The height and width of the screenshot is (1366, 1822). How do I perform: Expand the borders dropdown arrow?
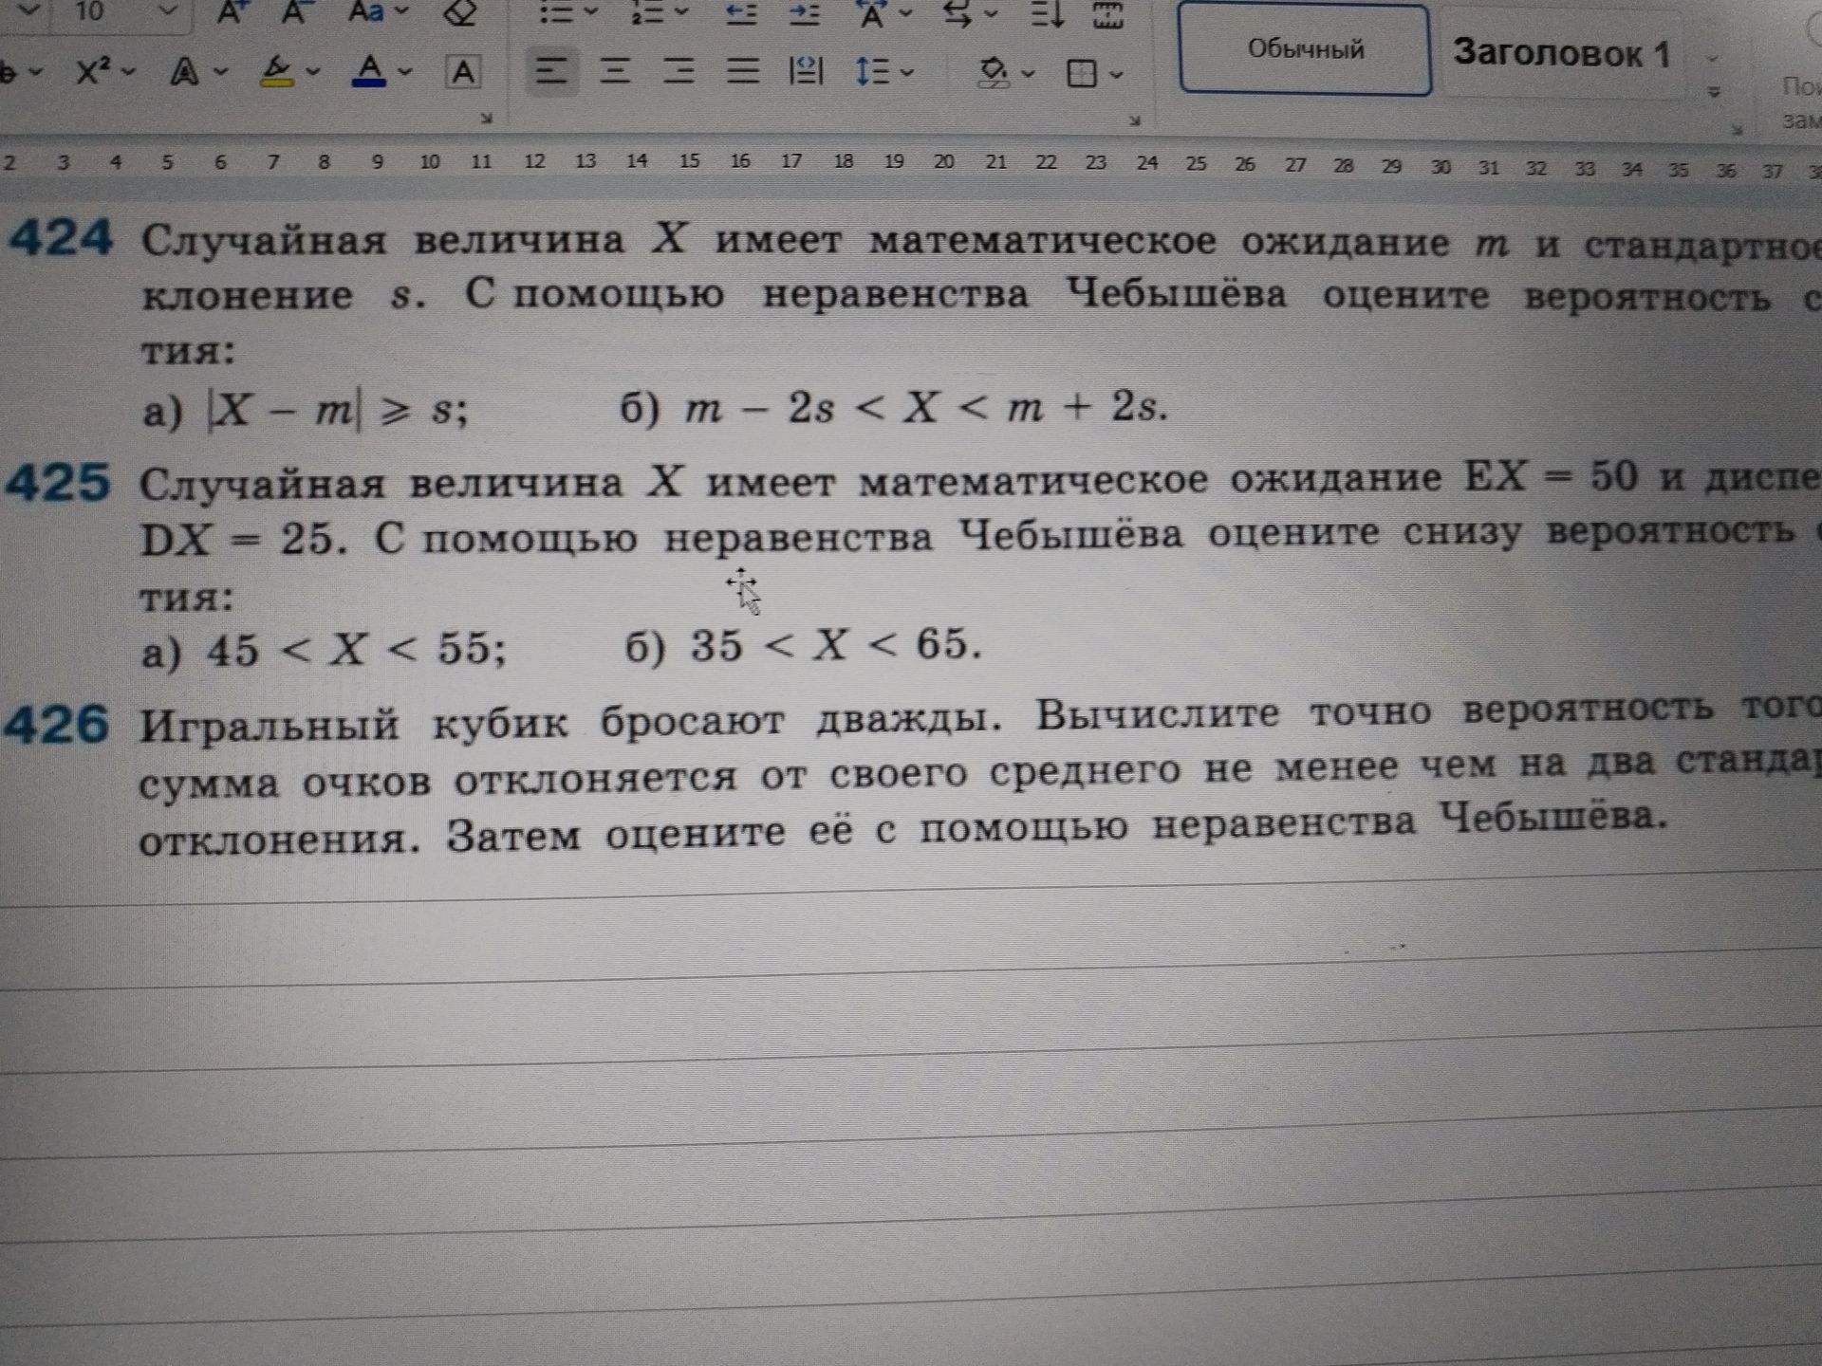coord(1116,74)
